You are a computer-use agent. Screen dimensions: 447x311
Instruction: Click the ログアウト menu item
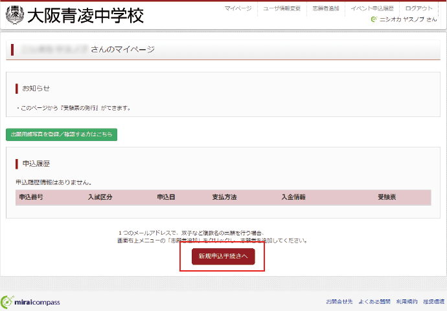pyautogui.click(x=418, y=8)
